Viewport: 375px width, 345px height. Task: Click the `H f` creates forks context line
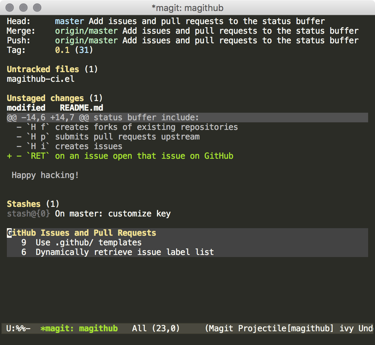coord(127,127)
